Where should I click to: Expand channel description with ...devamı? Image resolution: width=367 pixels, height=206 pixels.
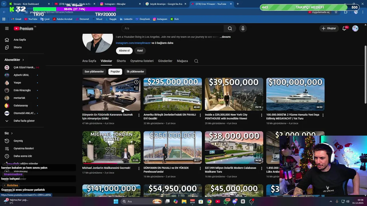coord(225,37)
